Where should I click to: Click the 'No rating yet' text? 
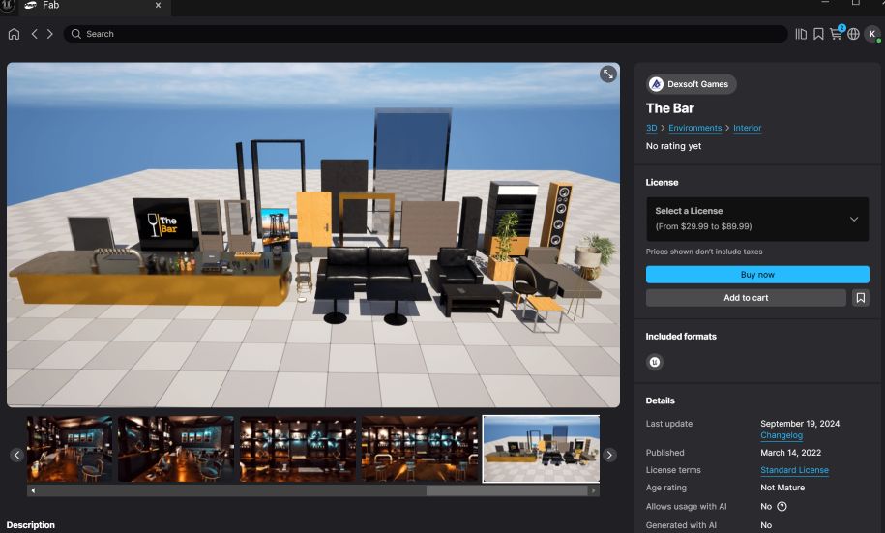click(x=673, y=146)
